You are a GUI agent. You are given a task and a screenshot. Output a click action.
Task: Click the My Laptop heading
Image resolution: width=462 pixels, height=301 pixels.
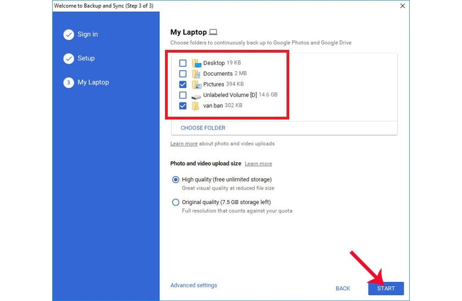[x=189, y=32]
